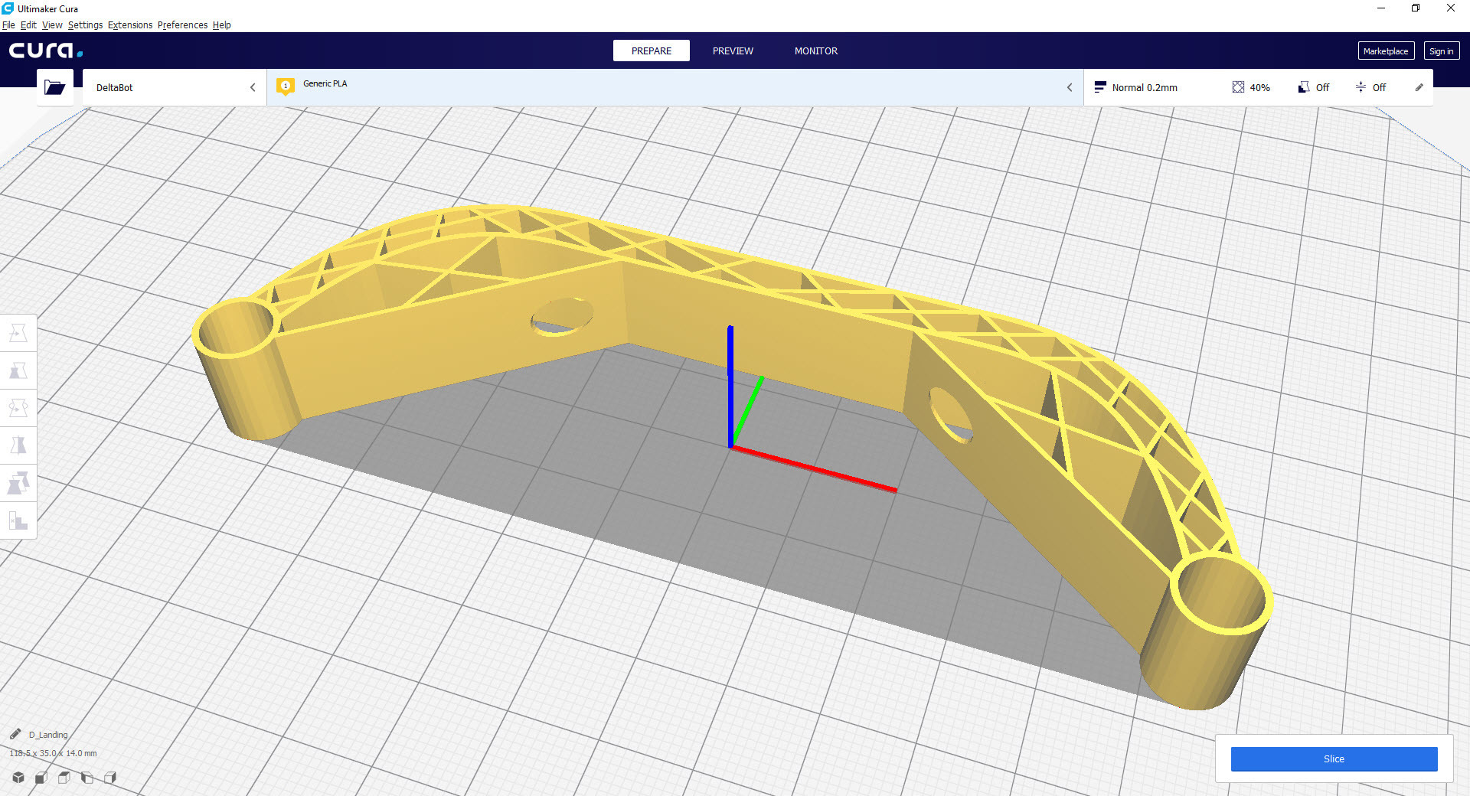Click the custom print settings pencil icon
Viewport: 1470px width, 796px height.
click(1419, 87)
